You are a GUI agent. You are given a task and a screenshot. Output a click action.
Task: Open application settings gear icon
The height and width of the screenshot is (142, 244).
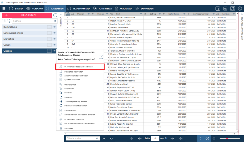coord(240,8)
